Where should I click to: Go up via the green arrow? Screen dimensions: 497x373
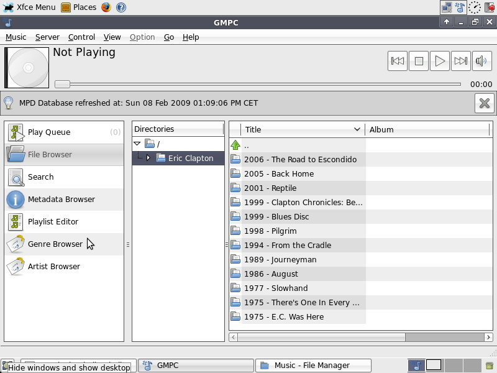point(235,145)
